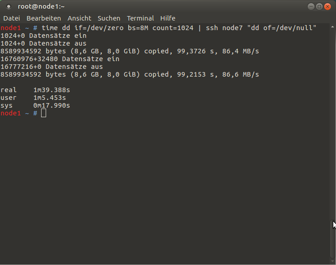Click the dd command line text
336x265 pixels.
pyautogui.click(x=179, y=28)
